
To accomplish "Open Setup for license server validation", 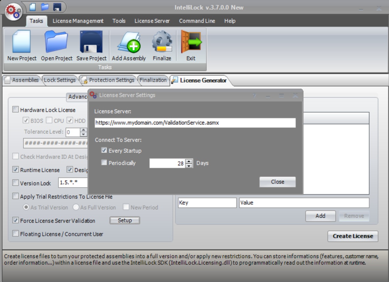I will pos(125,220).
